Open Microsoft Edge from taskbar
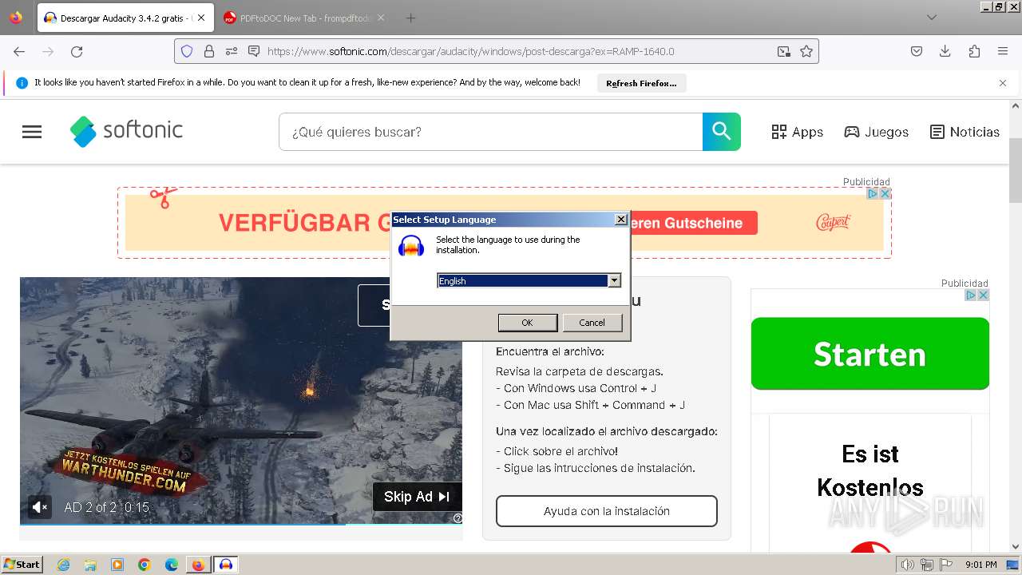 coord(171,565)
